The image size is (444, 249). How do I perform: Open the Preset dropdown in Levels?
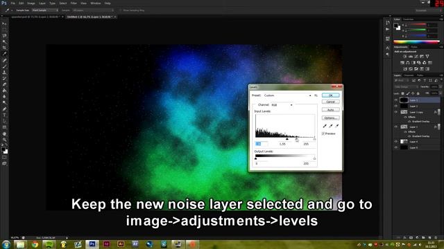[x=287, y=95]
